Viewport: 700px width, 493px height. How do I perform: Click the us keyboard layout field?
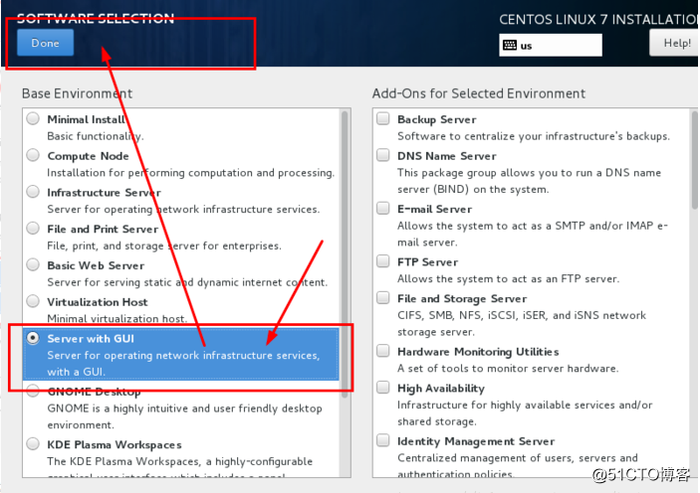[x=550, y=45]
